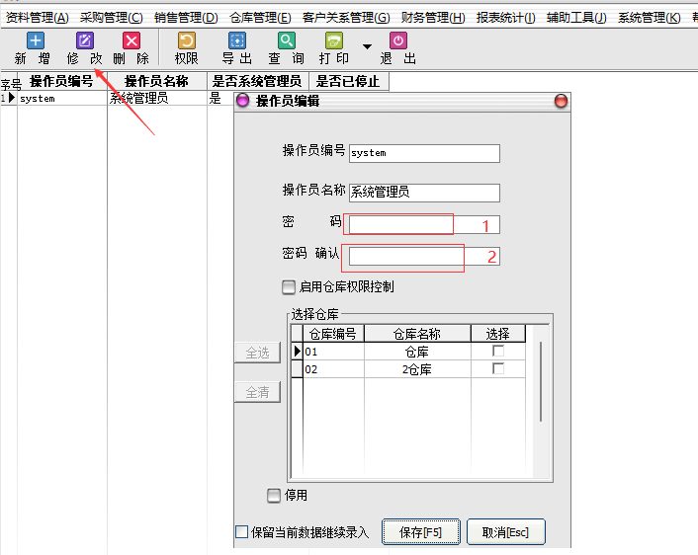This screenshot has width=698, height=555.
Task: Select checkbox for warehouse 01 仓库
Action: [x=498, y=352]
